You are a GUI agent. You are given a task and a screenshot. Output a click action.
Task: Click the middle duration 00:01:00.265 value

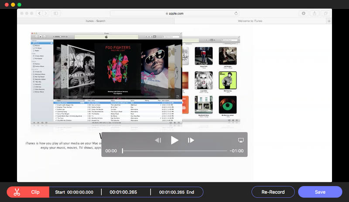click(x=123, y=192)
